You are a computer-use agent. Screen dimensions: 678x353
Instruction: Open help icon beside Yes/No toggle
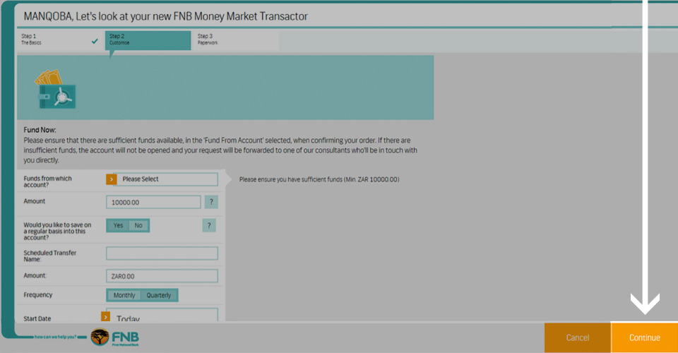(209, 225)
